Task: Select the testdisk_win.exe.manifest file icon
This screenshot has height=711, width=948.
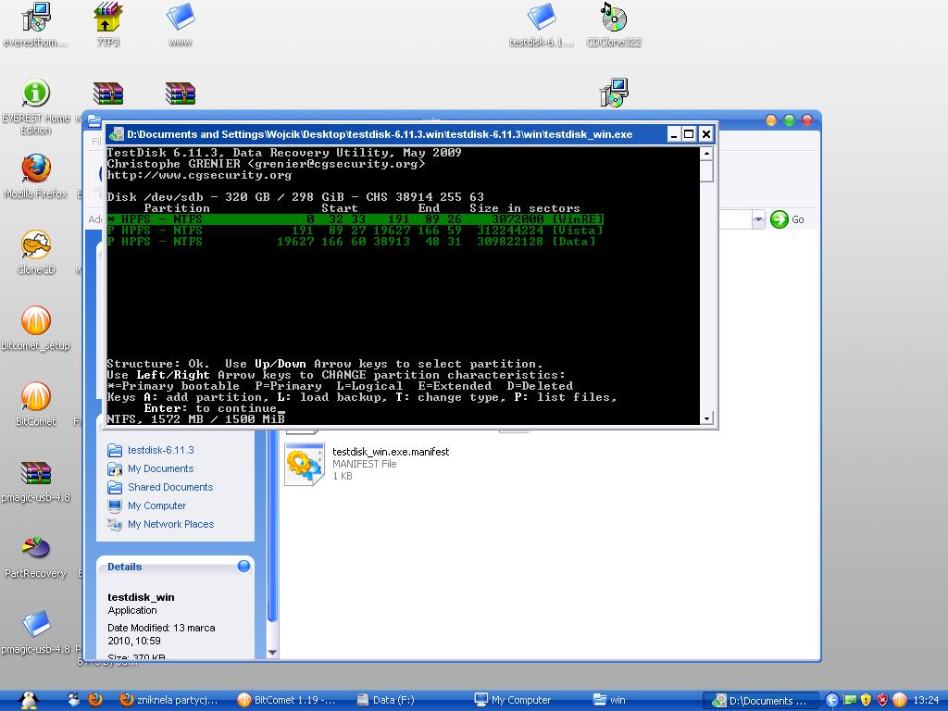Action: click(x=305, y=465)
